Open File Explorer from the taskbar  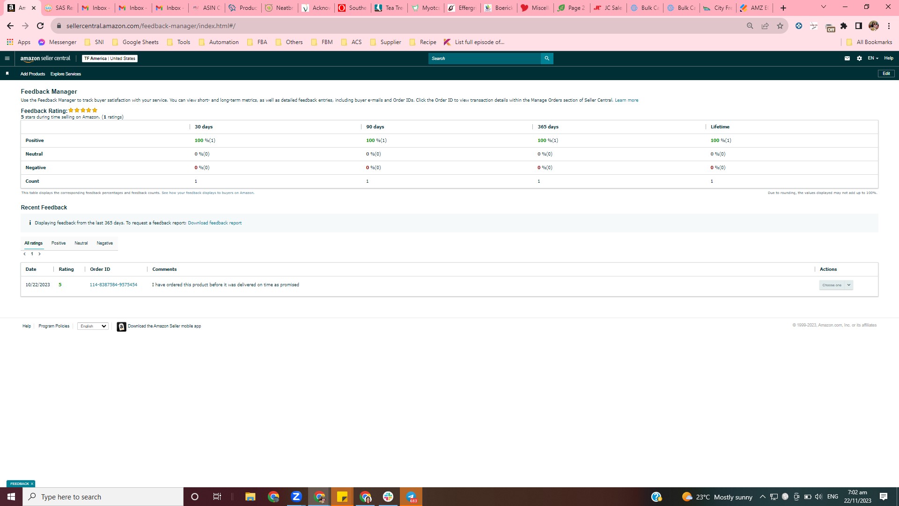(251, 497)
